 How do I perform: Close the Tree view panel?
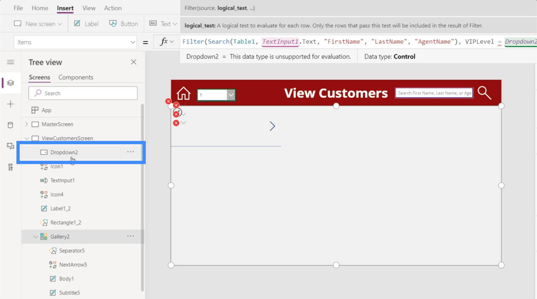(x=134, y=62)
